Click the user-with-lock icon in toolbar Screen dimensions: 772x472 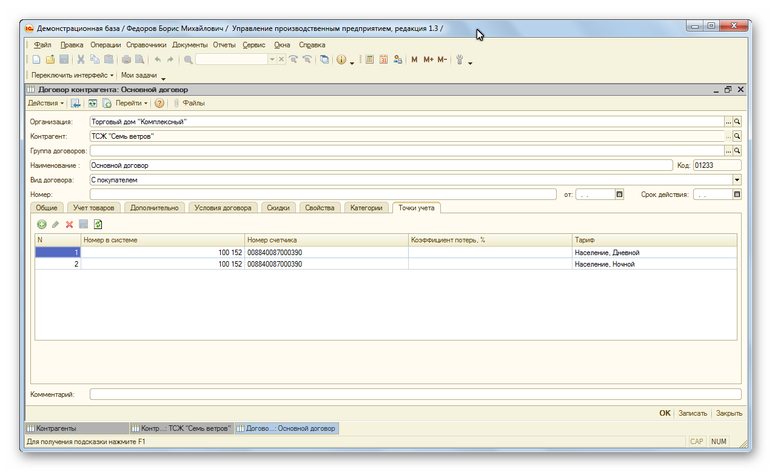[x=398, y=59]
